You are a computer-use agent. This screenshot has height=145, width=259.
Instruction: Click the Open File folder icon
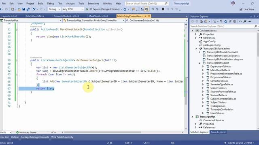(19, 9)
